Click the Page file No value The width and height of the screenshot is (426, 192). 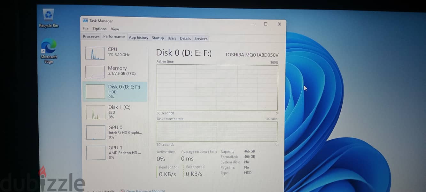[246, 167]
